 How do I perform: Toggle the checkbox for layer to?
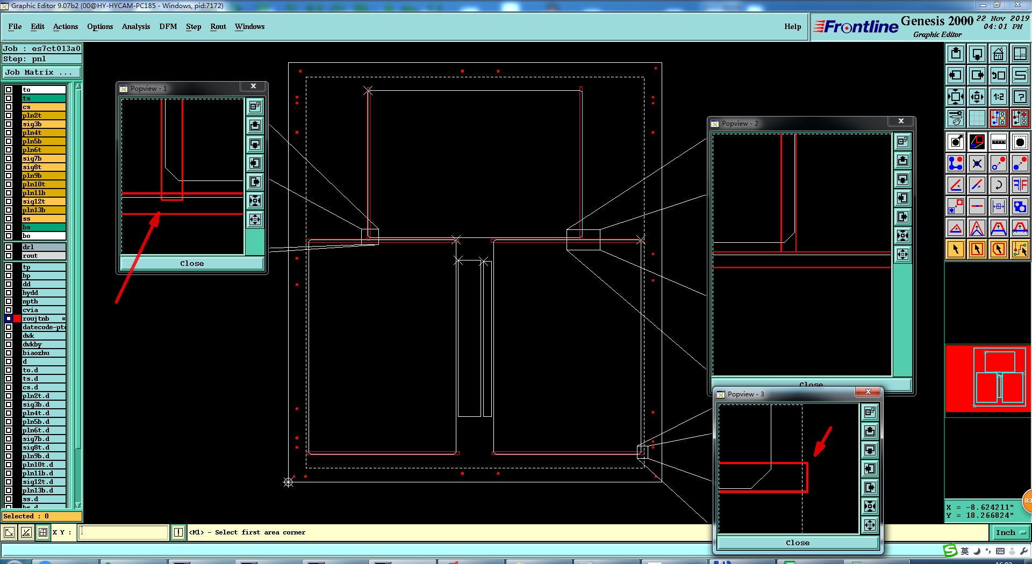tap(9, 90)
